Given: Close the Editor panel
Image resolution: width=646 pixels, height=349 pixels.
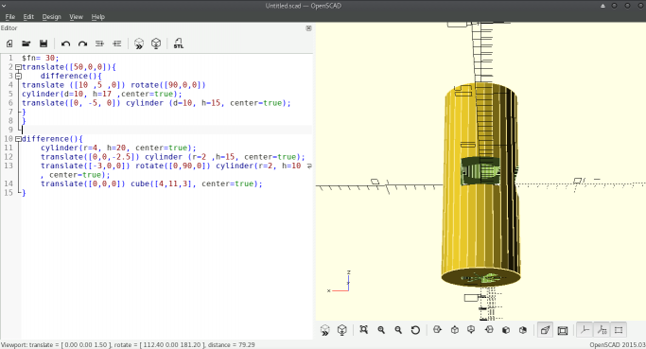Looking at the screenshot, I should coord(308,28).
